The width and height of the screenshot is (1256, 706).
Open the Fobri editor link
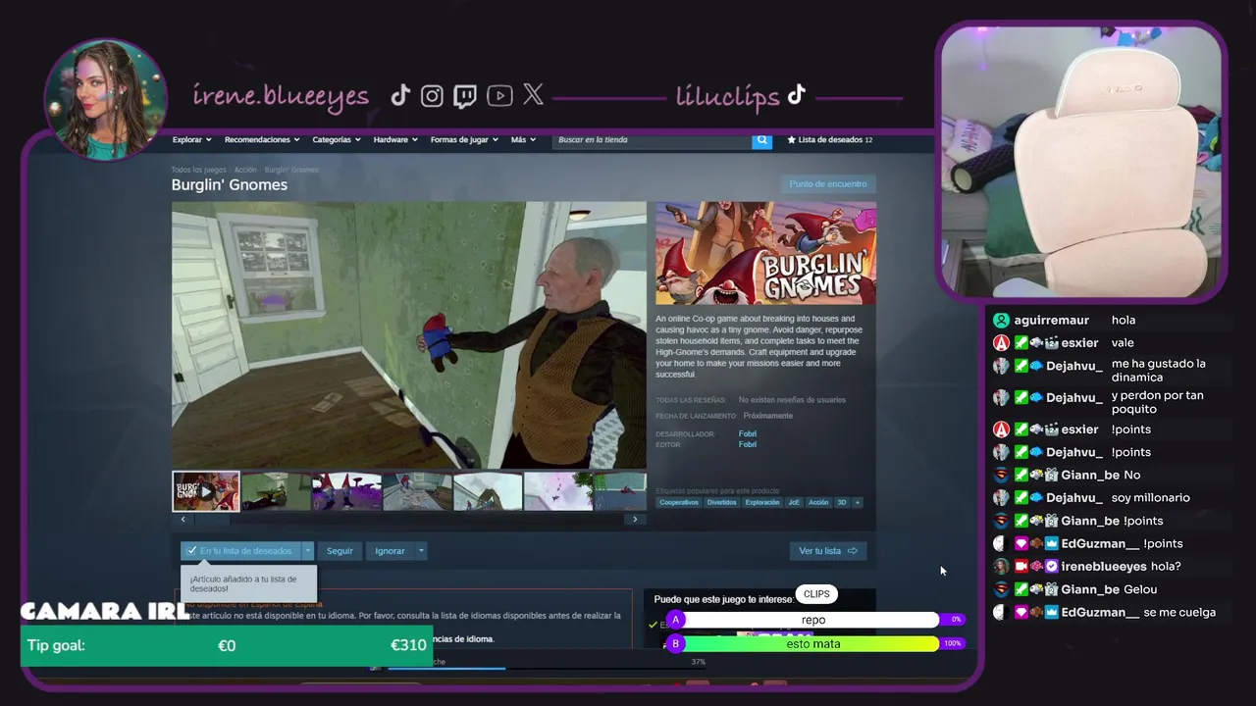[x=748, y=444]
